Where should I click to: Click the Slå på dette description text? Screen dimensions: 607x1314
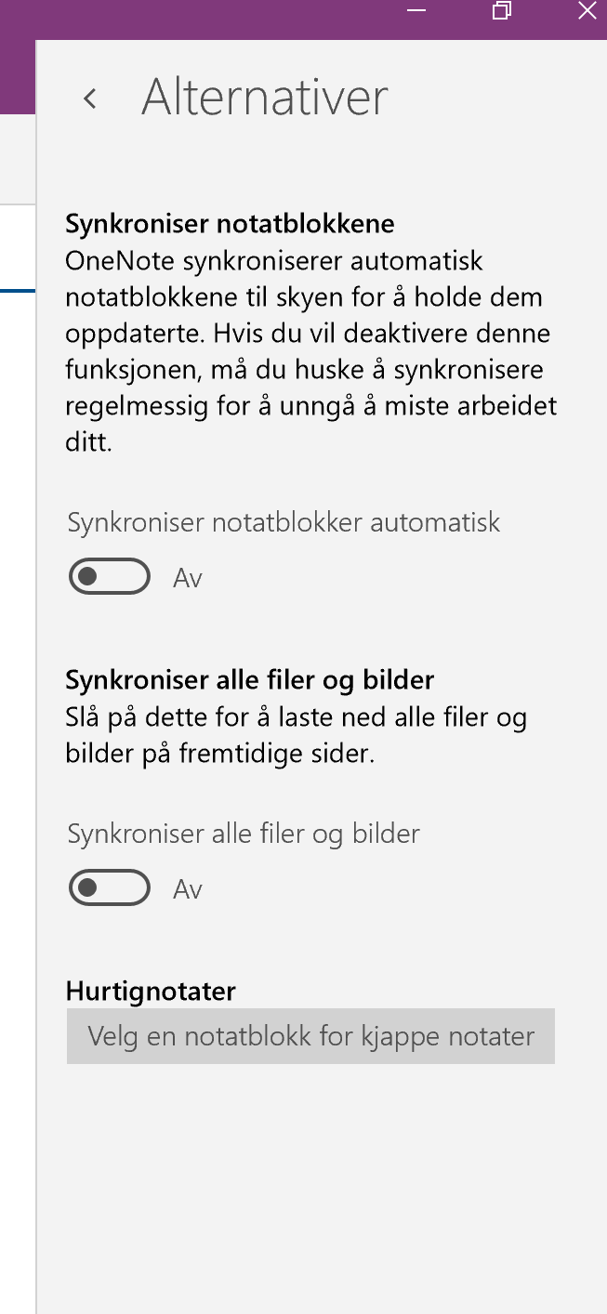tap(297, 735)
